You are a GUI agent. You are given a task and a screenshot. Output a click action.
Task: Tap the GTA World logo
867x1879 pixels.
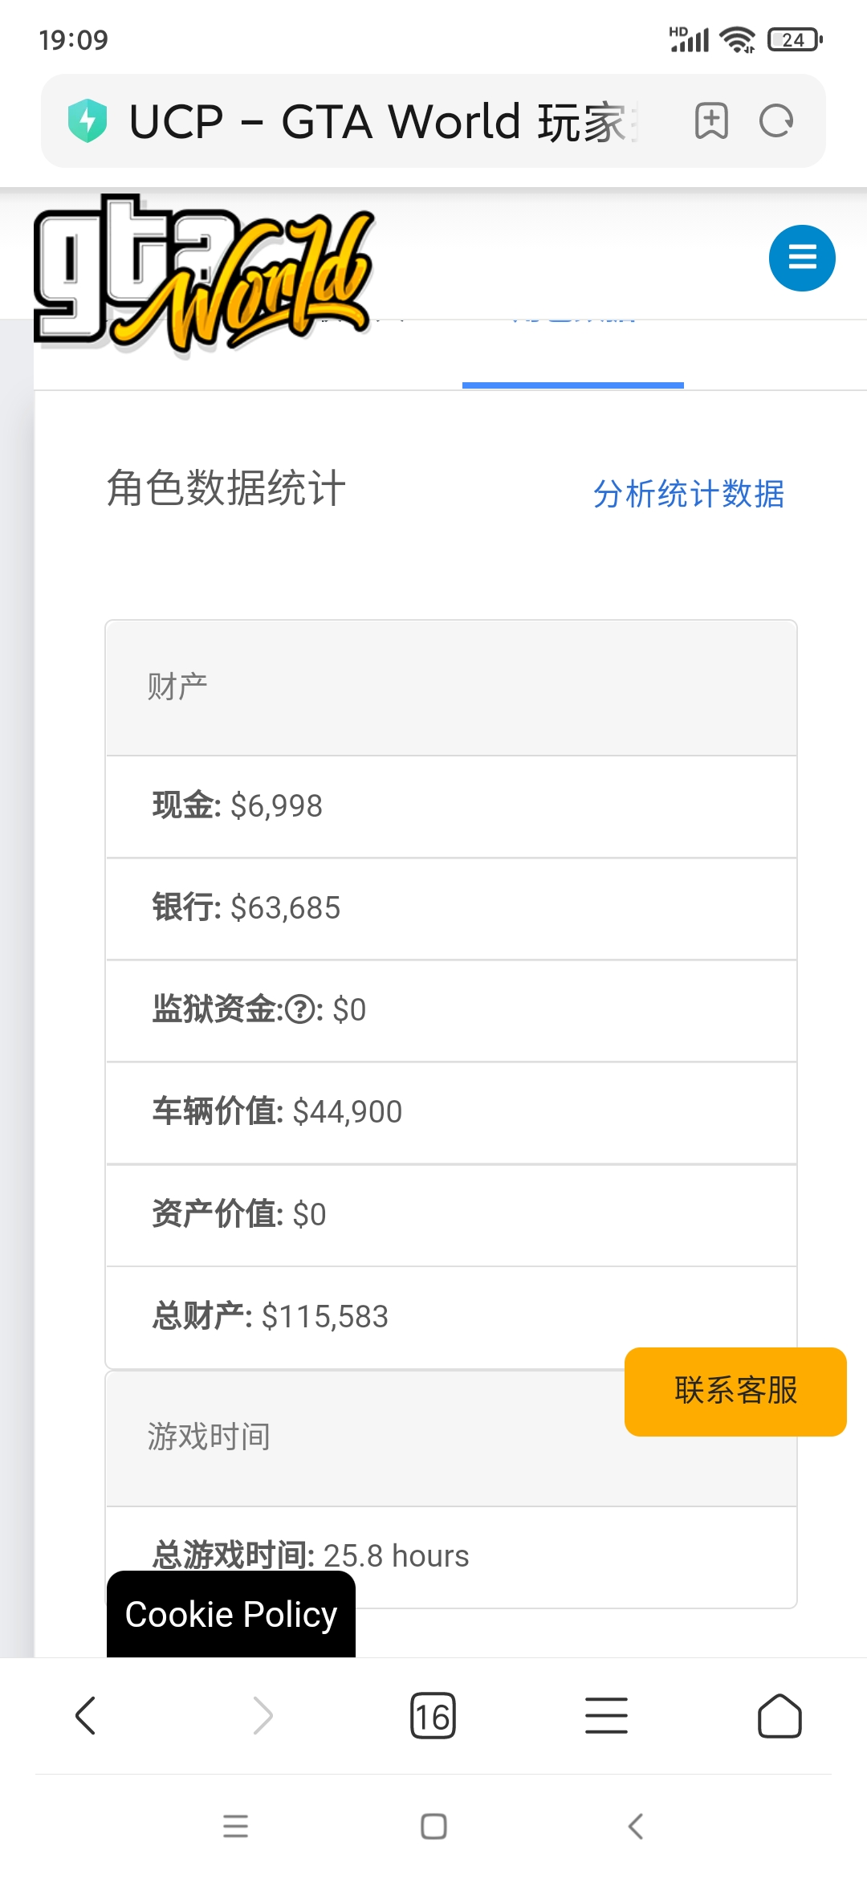click(x=204, y=273)
